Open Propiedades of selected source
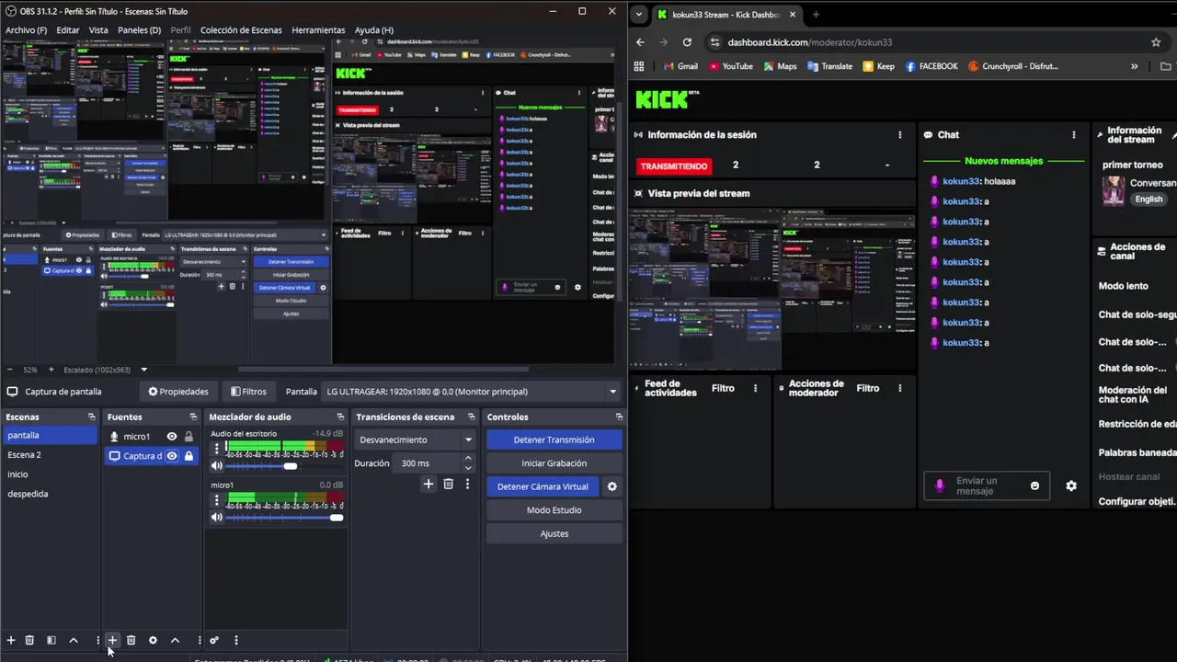 coord(178,392)
